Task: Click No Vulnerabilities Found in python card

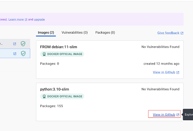Action: coord(160,89)
